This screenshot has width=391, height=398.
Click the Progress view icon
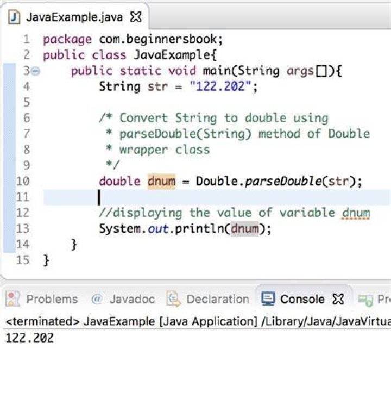(x=365, y=300)
